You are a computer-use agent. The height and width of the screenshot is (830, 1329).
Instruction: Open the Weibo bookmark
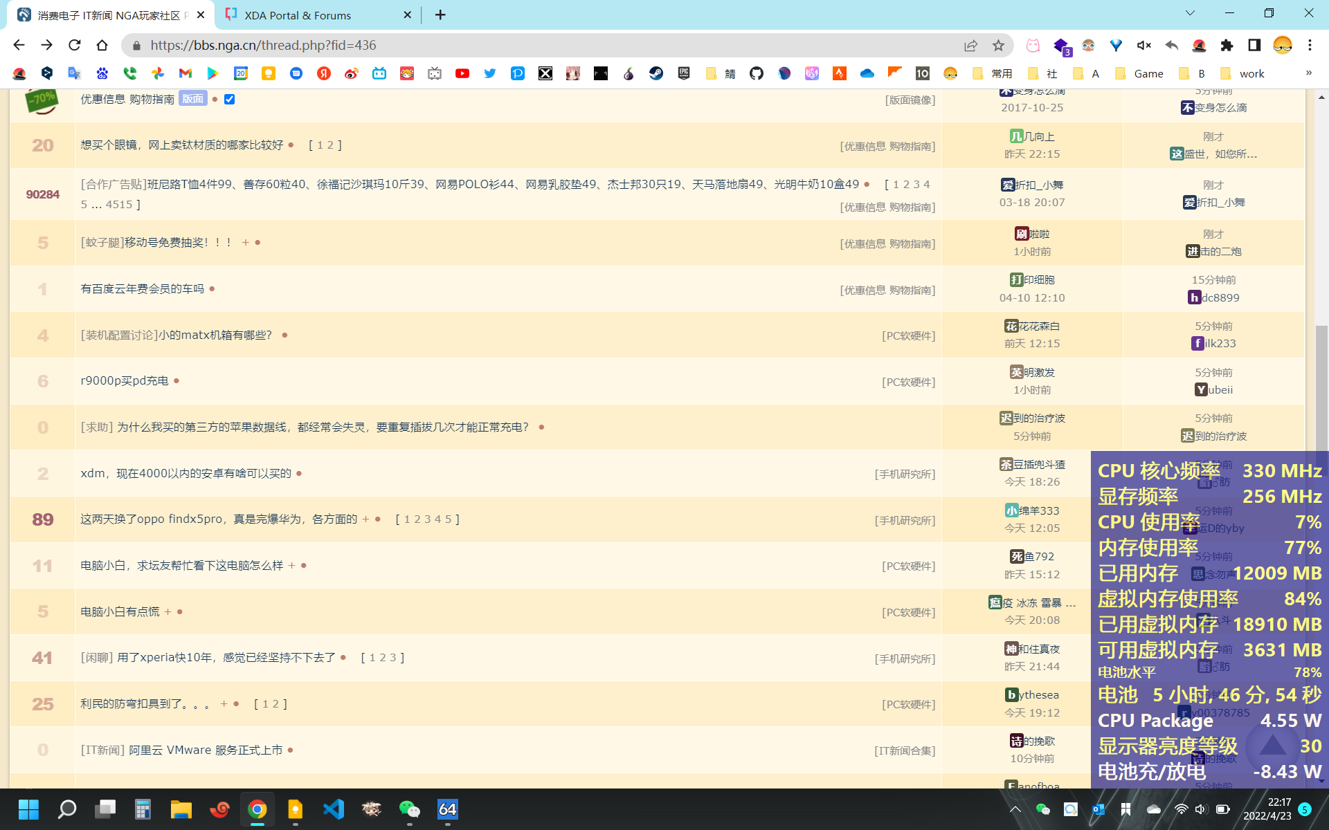point(352,73)
